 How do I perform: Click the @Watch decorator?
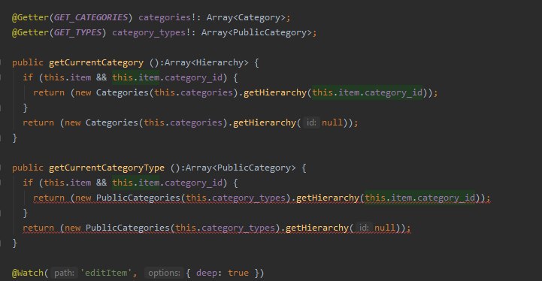(28, 273)
